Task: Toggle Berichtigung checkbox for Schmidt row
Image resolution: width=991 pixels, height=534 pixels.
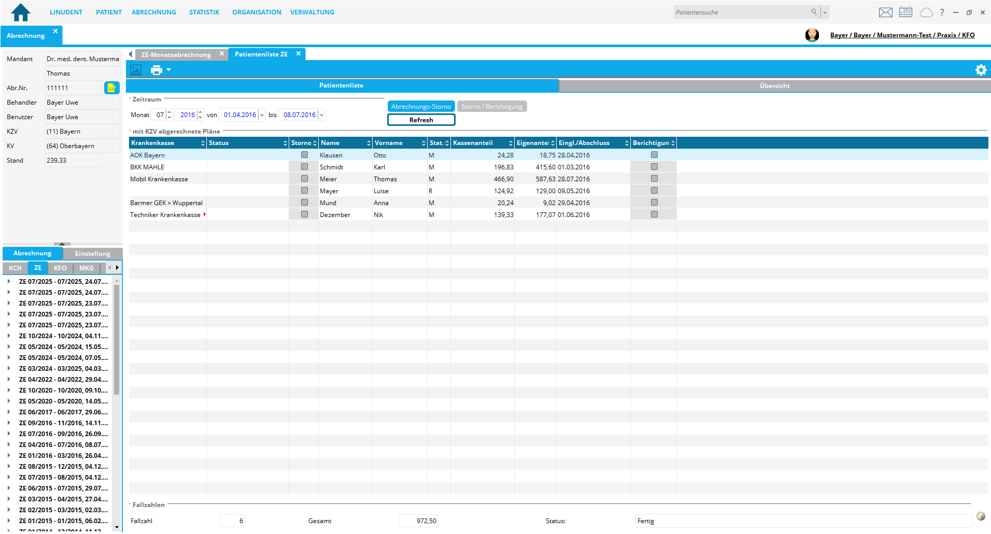Action: [x=654, y=167]
